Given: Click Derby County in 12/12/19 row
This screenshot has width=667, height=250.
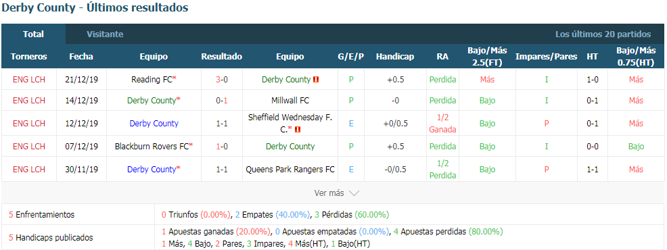Looking at the screenshot, I should click(154, 124).
